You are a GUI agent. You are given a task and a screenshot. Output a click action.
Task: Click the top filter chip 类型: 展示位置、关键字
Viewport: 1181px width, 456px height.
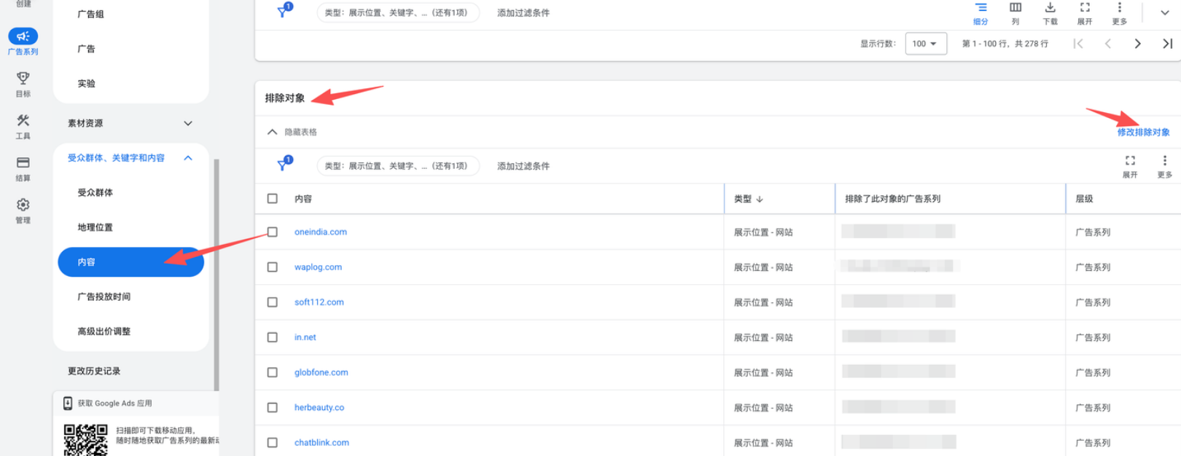click(398, 12)
